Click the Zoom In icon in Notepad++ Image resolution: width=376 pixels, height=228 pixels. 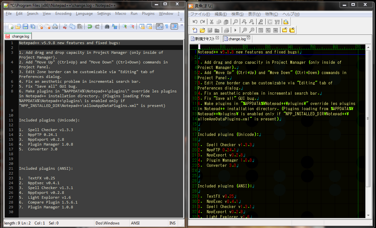(125, 26)
